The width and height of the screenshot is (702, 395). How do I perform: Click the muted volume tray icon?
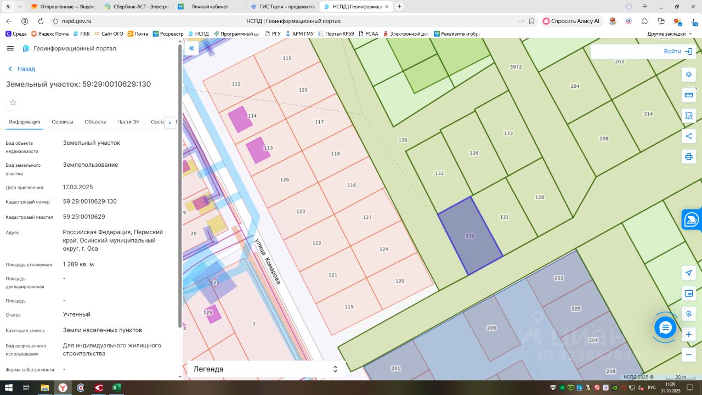pyautogui.click(x=641, y=387)
